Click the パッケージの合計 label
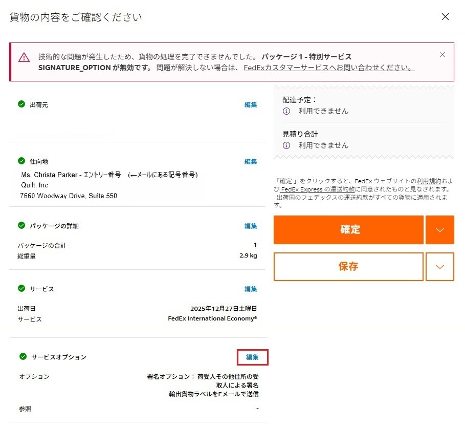 point(42,245)
